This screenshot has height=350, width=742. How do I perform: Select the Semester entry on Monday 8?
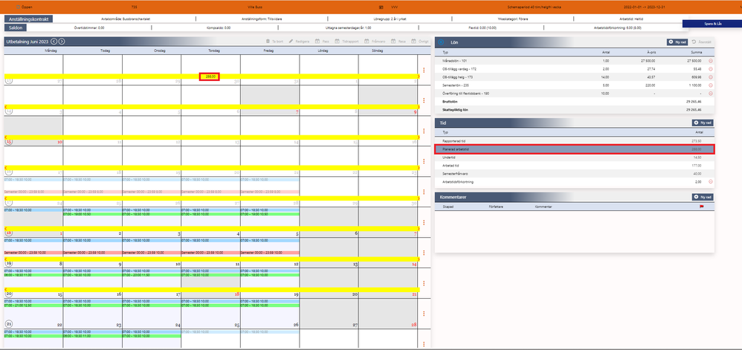pos(33,253)
